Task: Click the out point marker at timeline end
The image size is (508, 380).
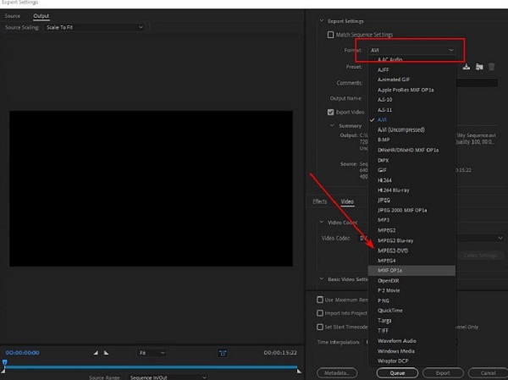Action: (299, 371)
